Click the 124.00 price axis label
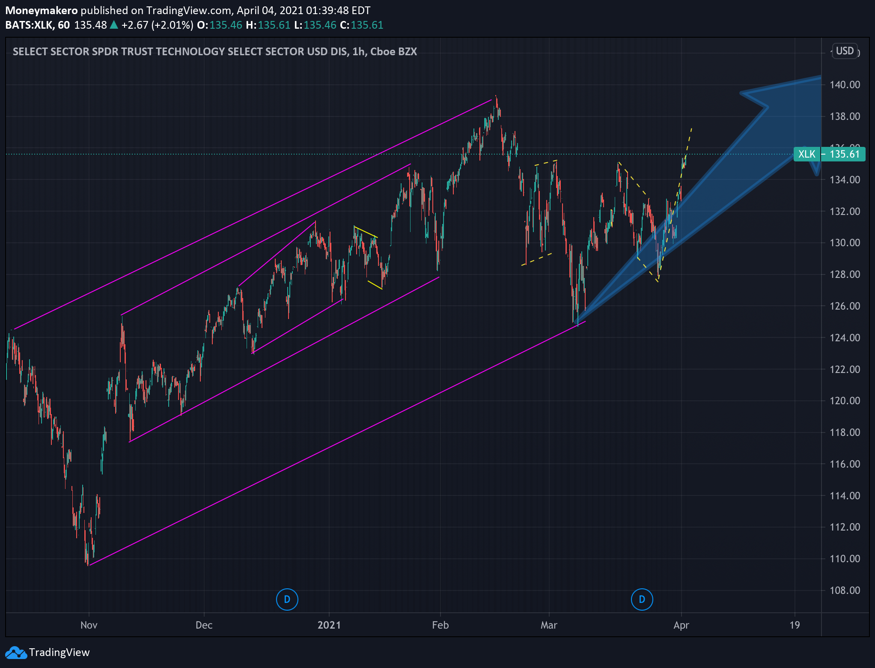 click(x=845, y=338)
